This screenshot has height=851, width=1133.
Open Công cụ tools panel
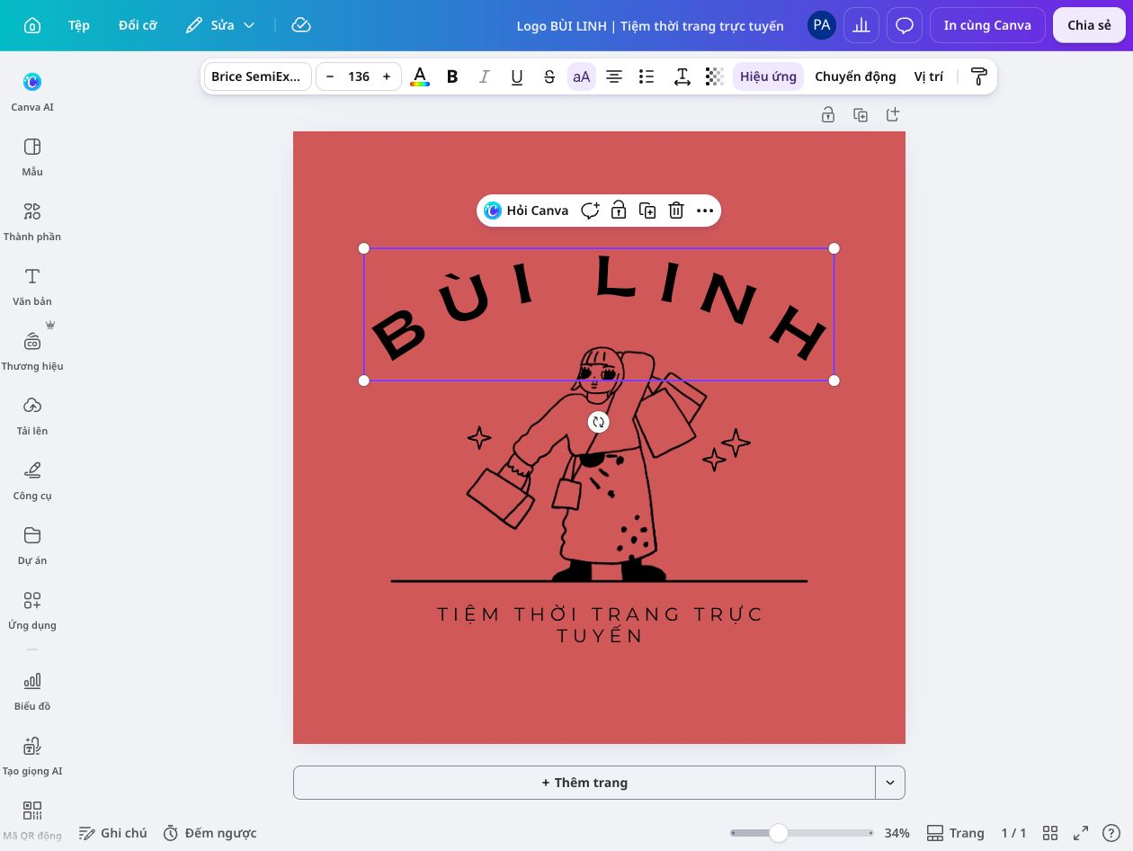[x=32, y=480]
